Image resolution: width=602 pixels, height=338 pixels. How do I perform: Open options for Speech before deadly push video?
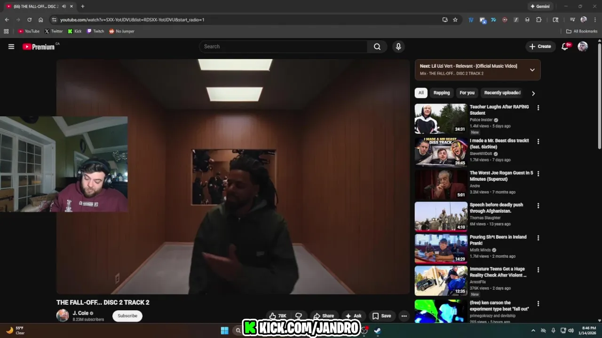click(538, 206)
